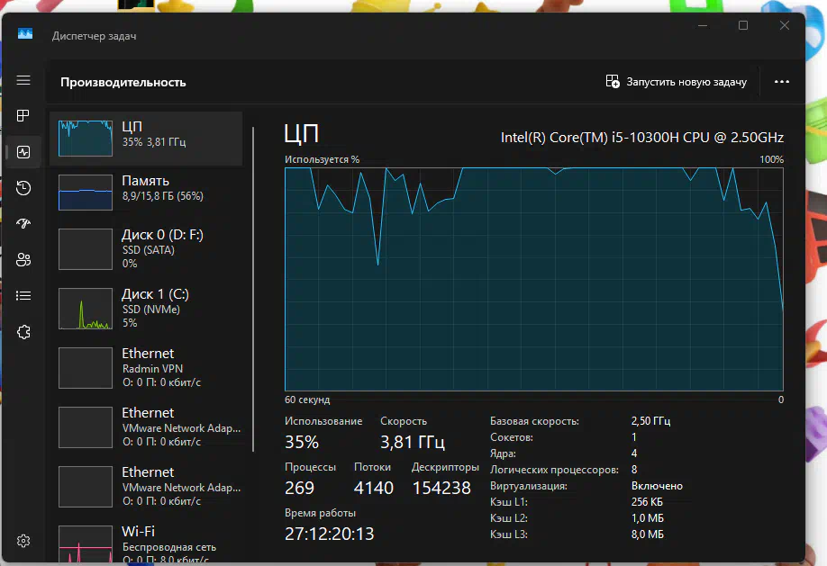This screenshot has width=827, height=566.
Task: Click the uptime value 27:12:20:13
Action: click(x=329, y=534)
